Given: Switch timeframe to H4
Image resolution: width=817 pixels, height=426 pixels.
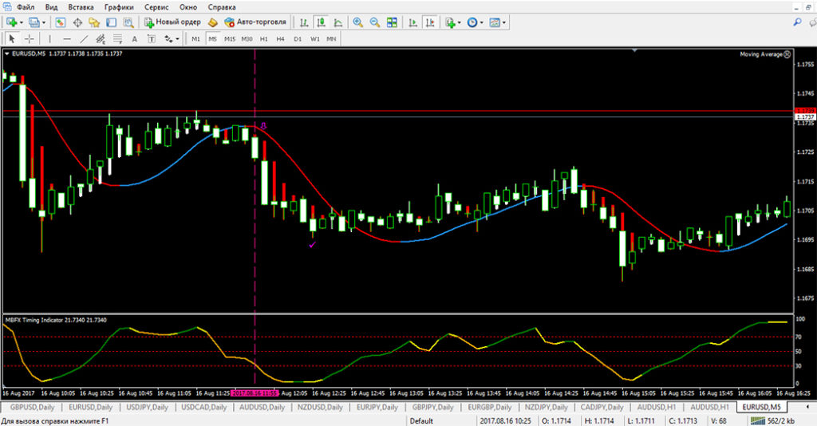Looking at the screenshot, I should point(280,39).
